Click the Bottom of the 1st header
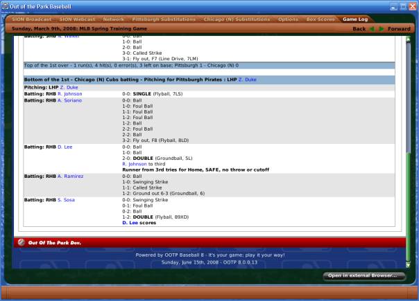 coord(209,80)
